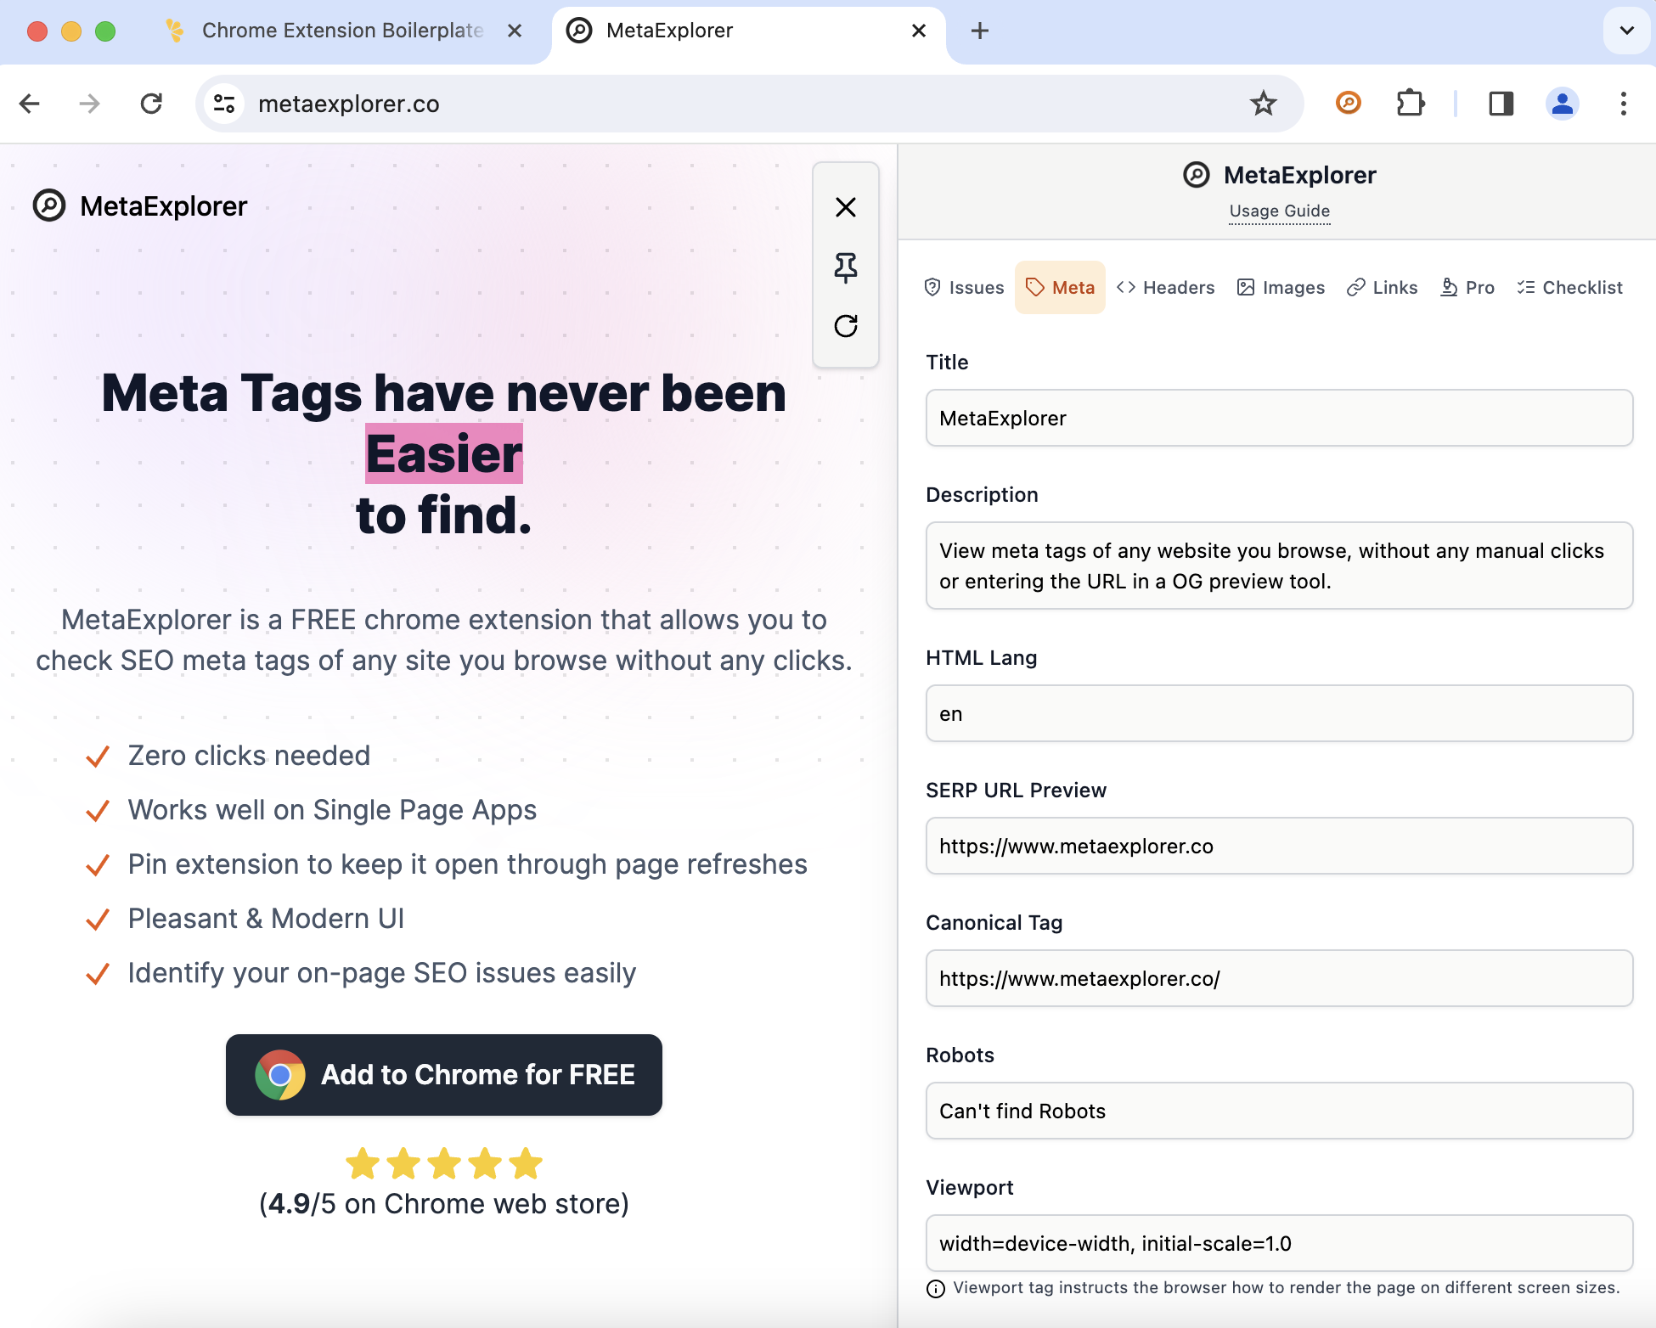Viewport: 1656px width, 1328px height.
Task: Click the Checklist list icon
Action: (x=1526, y=288)
